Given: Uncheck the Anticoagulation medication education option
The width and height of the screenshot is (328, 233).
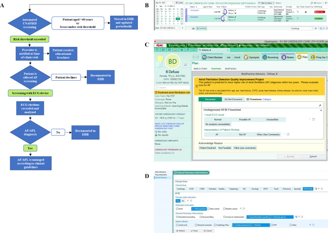Looking at the screenshot, I should pyautogui.click(x=199, y=209).
